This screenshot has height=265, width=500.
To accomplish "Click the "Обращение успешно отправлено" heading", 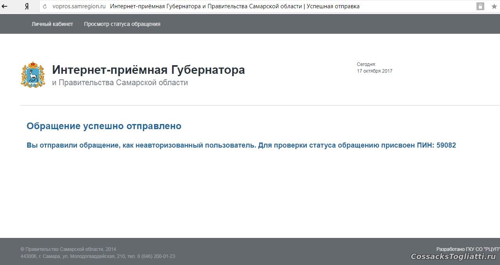I will tap(104, 126).
